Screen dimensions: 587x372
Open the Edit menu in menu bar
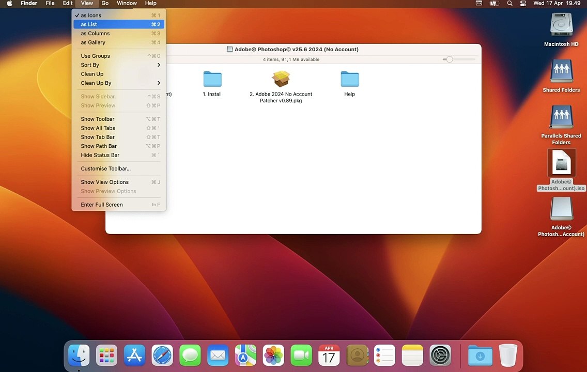click(67, 4)
